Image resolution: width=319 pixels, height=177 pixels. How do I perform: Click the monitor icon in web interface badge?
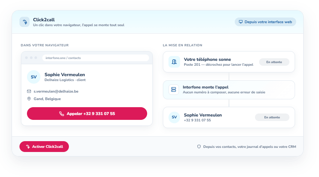pos(241,22)
